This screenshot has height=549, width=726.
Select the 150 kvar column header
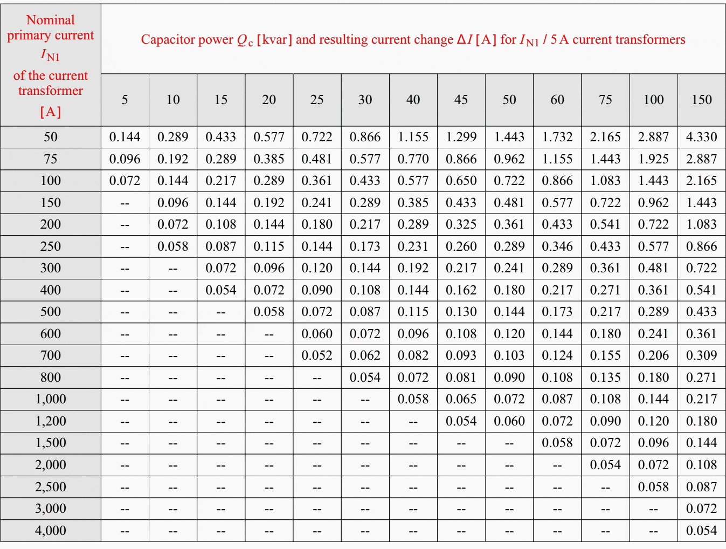702,100
